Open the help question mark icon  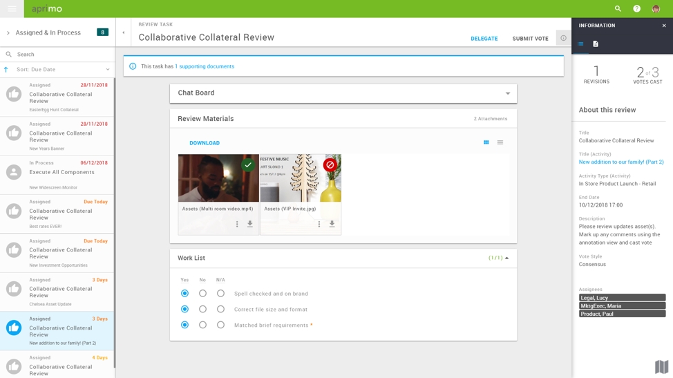(x=636, y=9)
